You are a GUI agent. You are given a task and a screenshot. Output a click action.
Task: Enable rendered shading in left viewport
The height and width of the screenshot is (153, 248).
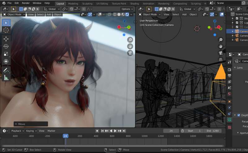pyautogui.click(x=127, y=15)
